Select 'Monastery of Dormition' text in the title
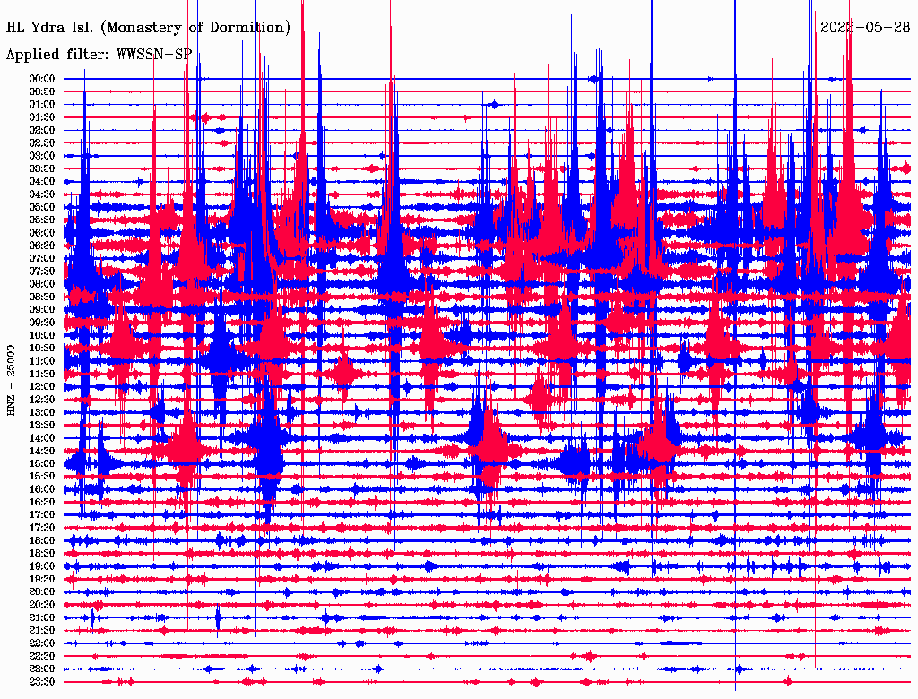 195,28
